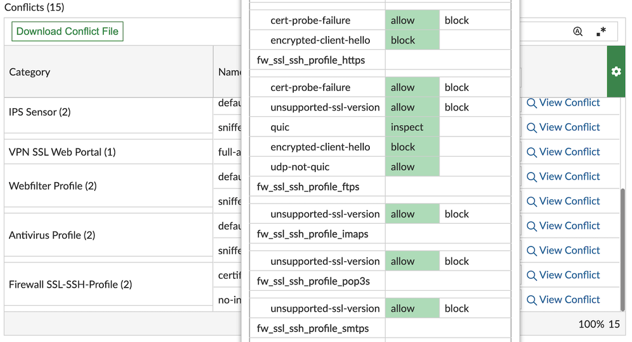Click the fw_ssl_ssh_profile_imaps section row

pyautogui.click(x=312, y=234)
